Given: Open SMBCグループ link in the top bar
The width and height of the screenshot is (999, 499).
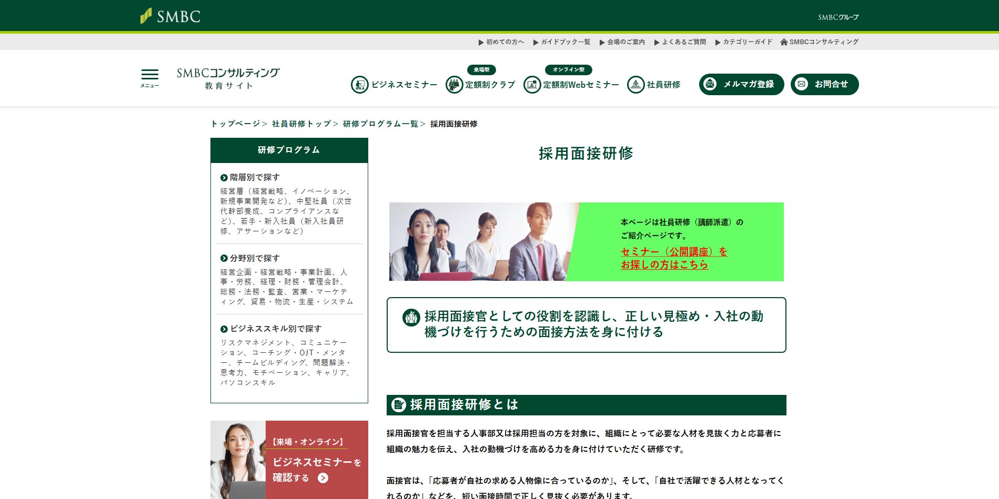Looking at the screenshot, I should pos(838,17).
